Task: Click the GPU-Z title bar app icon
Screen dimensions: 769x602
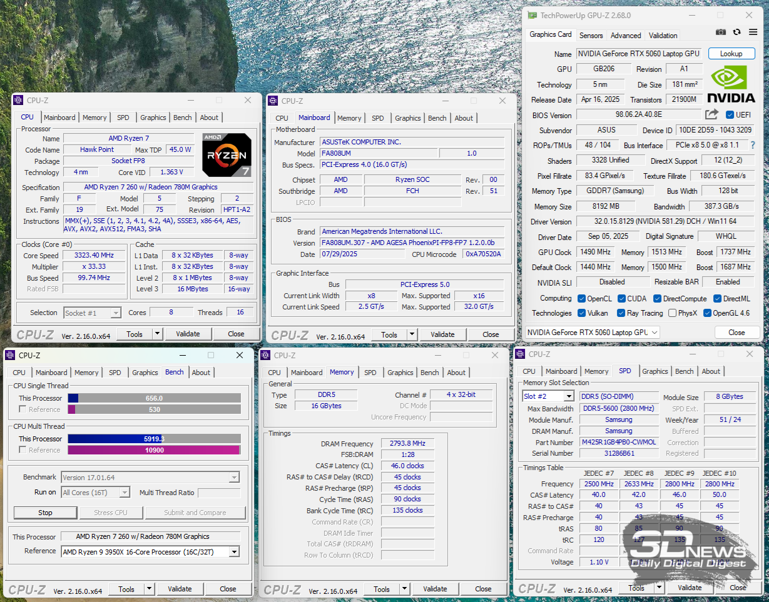Action: (532, 15)
